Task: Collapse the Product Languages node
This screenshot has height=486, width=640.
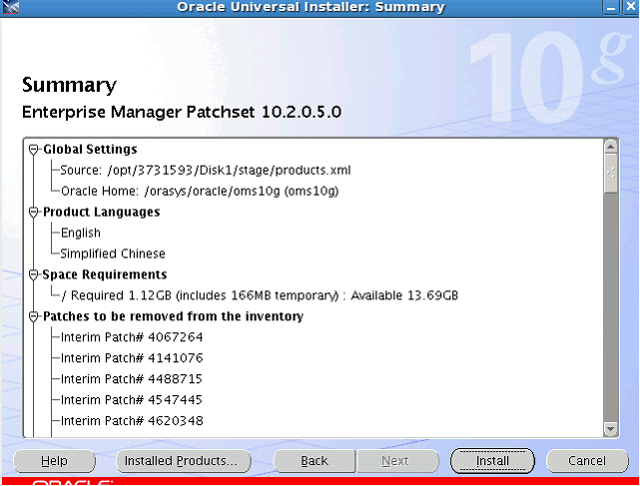Action: click(x=34, y=213)
